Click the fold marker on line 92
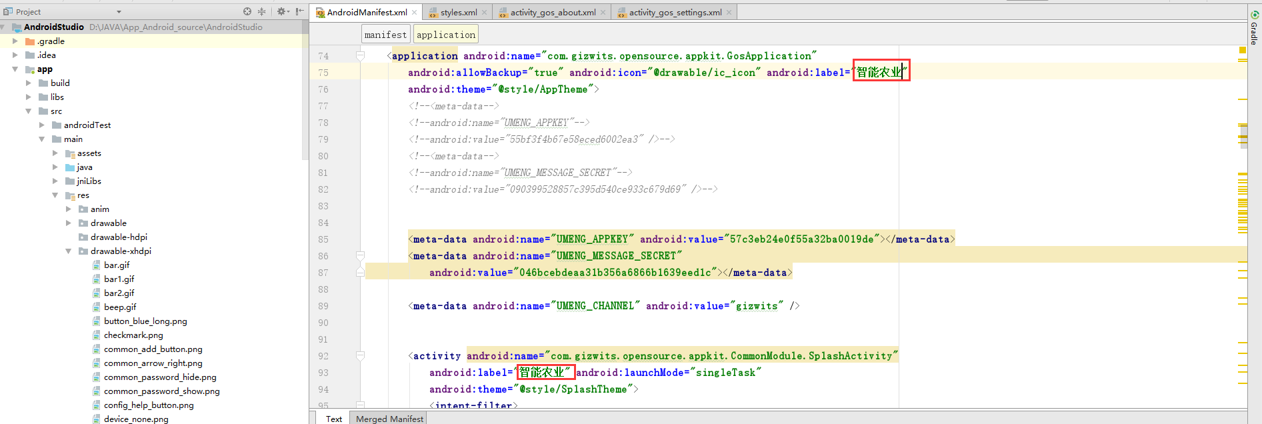 click(x=360, y=356)
